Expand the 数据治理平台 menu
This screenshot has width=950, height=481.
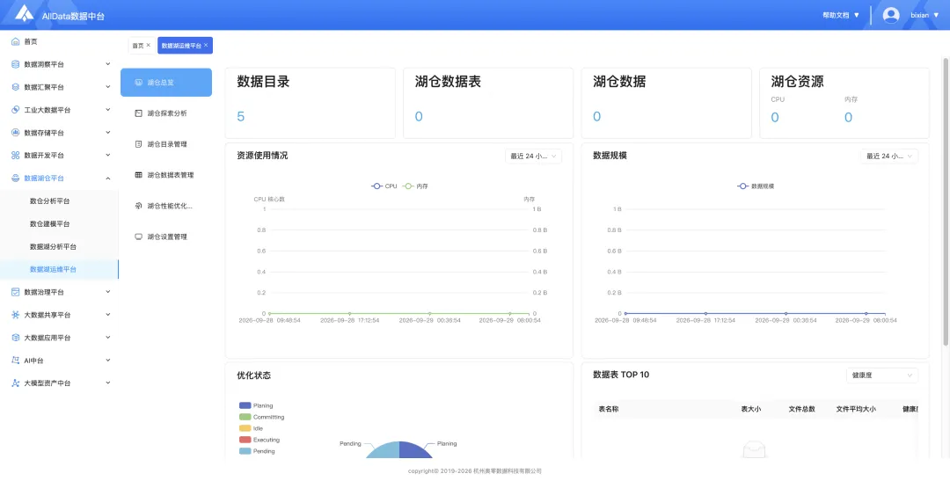(108, 292)
